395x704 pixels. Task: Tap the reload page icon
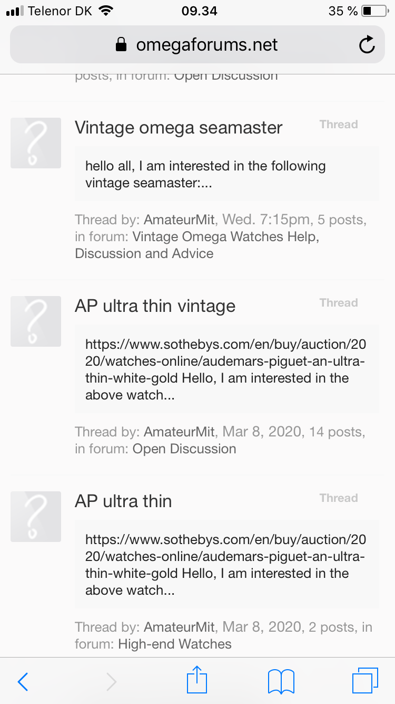point(367,45)
